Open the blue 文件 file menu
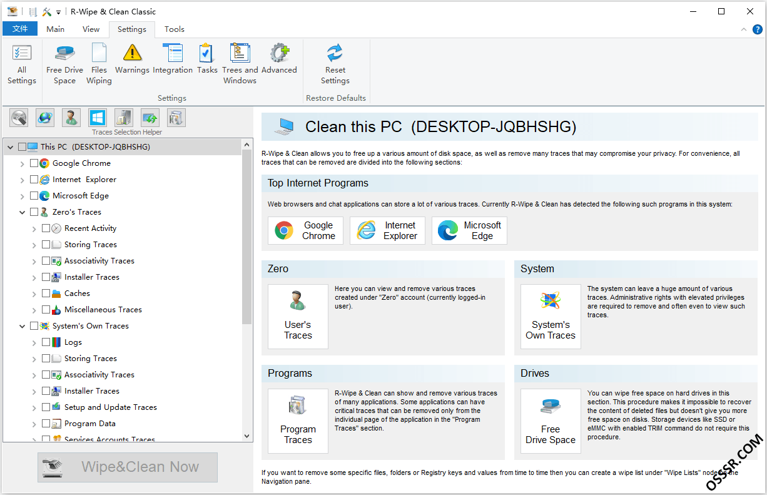Image resolution: width=767 pixels, height=495 pixels. point(20,29)
